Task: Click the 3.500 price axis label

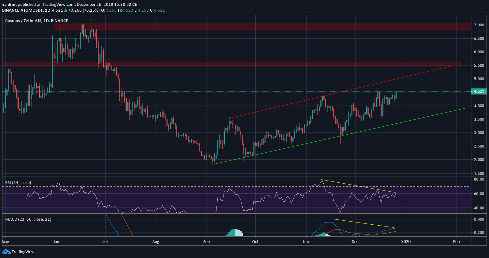Action: coord(479,119)
